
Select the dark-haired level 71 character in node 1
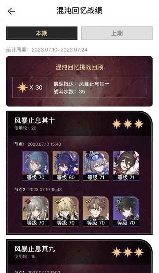click(126, 166)
